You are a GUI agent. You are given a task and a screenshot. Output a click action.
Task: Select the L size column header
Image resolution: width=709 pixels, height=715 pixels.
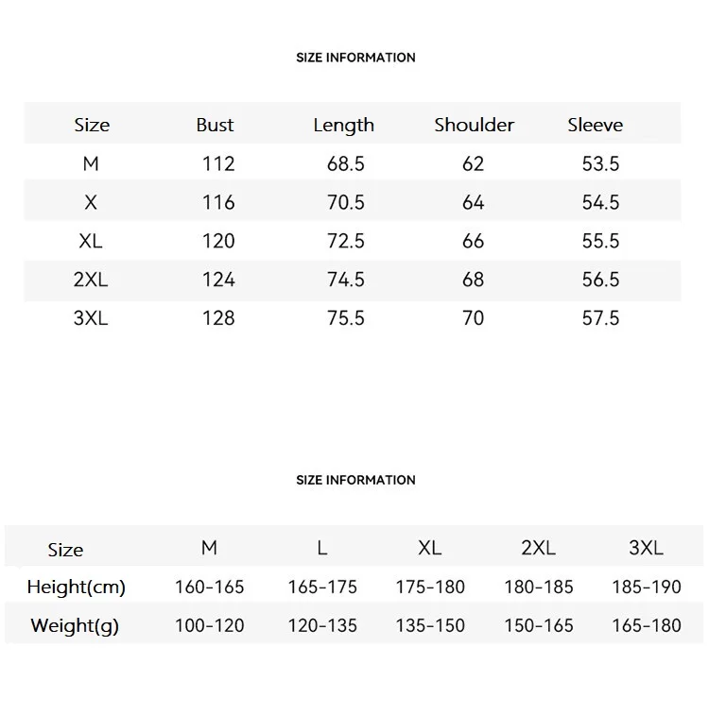[322, 548]
